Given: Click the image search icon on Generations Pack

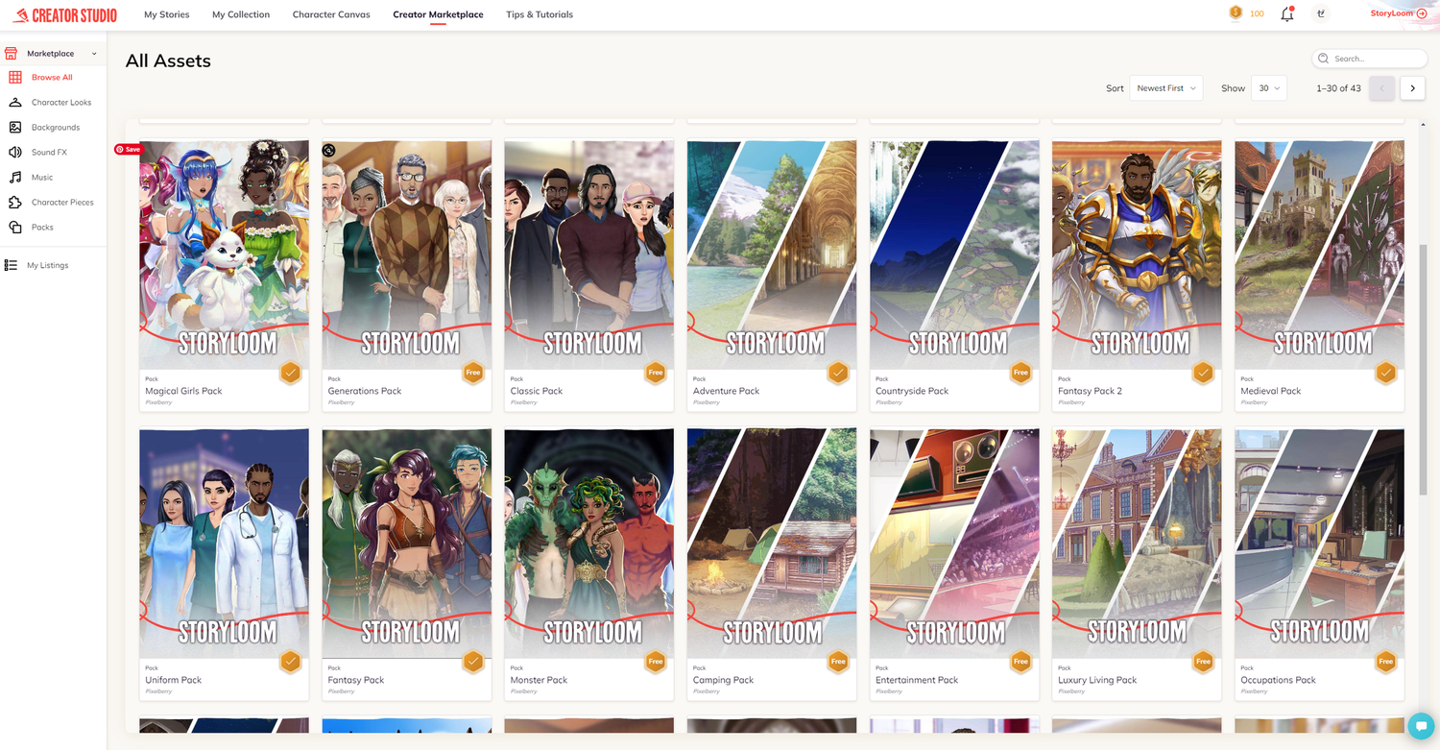Looking at the screenshot, I should click(328, 150).
